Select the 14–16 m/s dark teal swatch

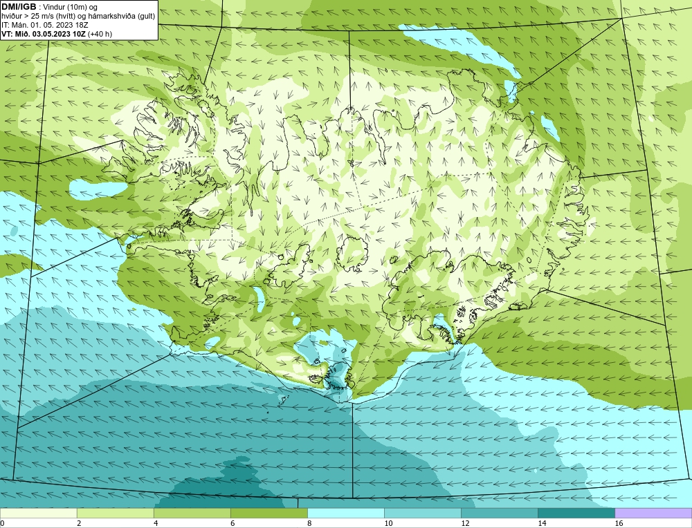pos(576,513)
